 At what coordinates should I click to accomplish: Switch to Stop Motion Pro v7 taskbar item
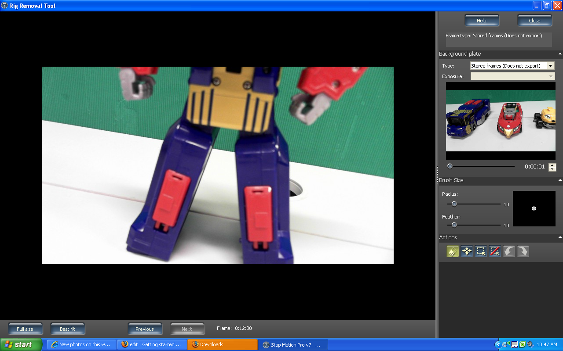(293, 344)
